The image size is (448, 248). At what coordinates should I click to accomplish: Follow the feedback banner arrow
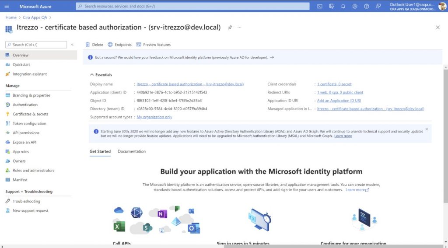[272, 57]
